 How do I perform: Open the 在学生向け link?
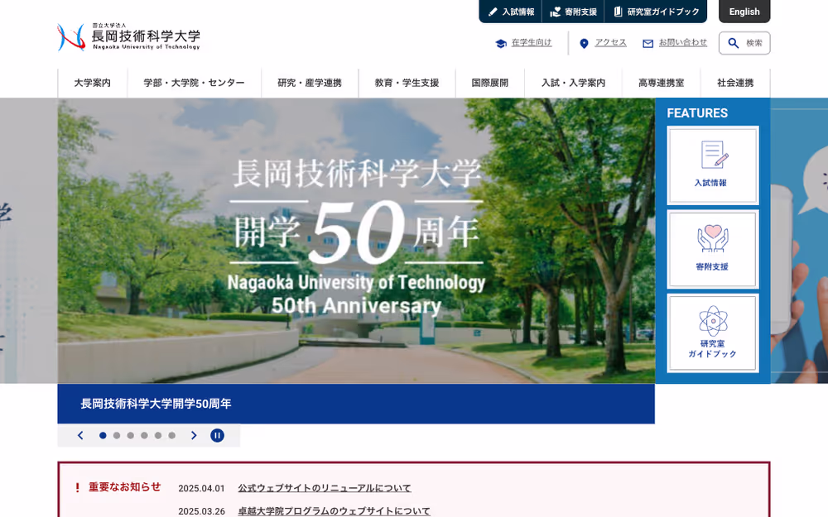(x=532, y=43)
